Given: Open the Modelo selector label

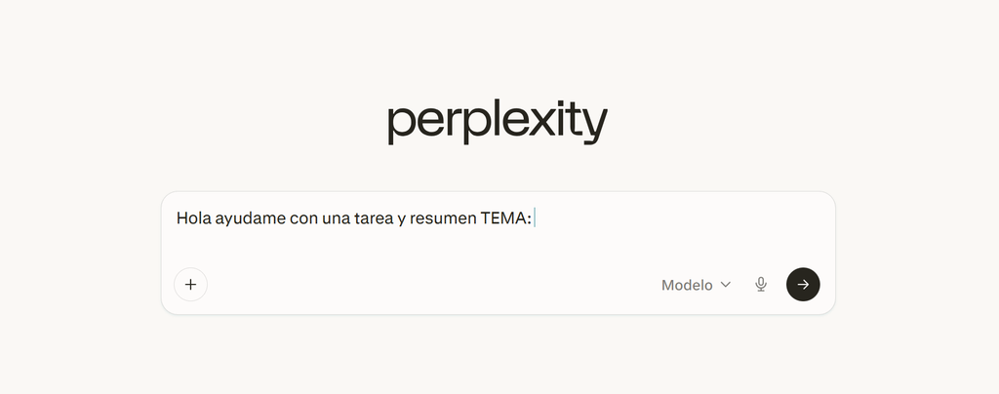Looking at the screenshot, I should tap(687, 286).
